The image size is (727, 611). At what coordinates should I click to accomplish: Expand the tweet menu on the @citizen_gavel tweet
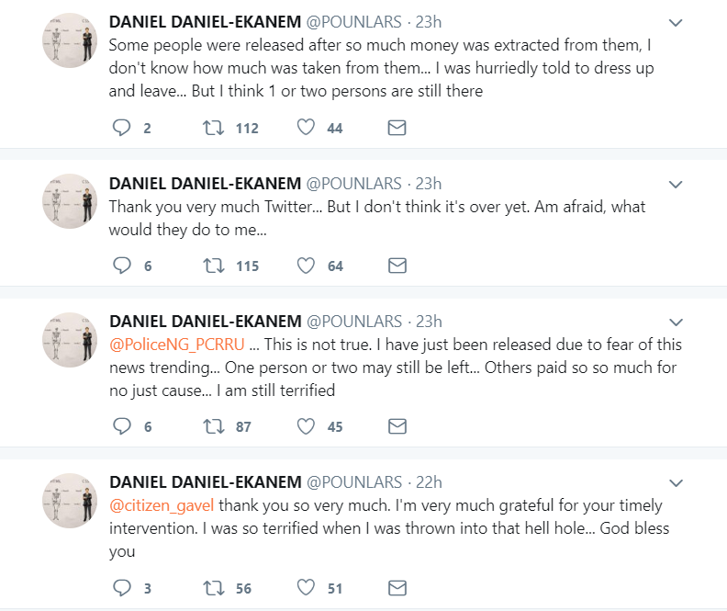click(x=676, y=482)
